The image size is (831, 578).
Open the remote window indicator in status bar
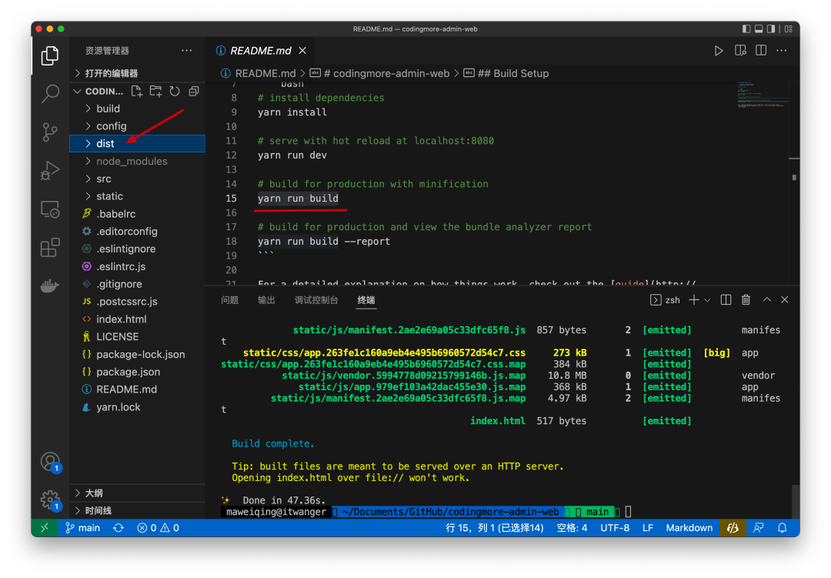45,528
